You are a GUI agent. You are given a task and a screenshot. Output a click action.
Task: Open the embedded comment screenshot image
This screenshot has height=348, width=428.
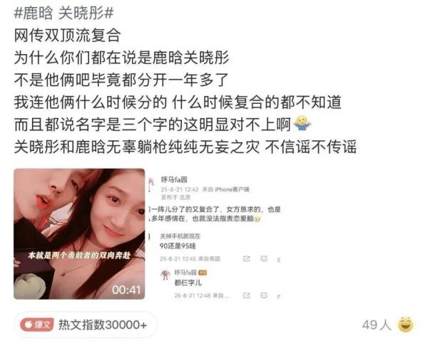pyautogui.click(x=215, y=237)
